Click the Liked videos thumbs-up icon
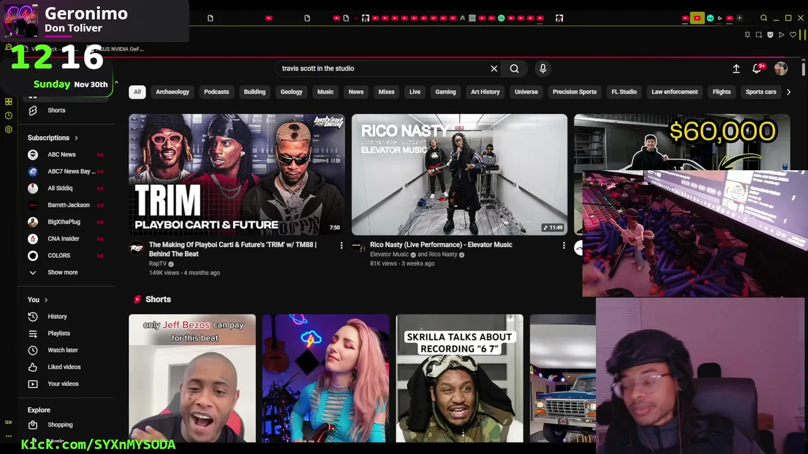The height and width of the screenshot is (454, 808). 33,367
